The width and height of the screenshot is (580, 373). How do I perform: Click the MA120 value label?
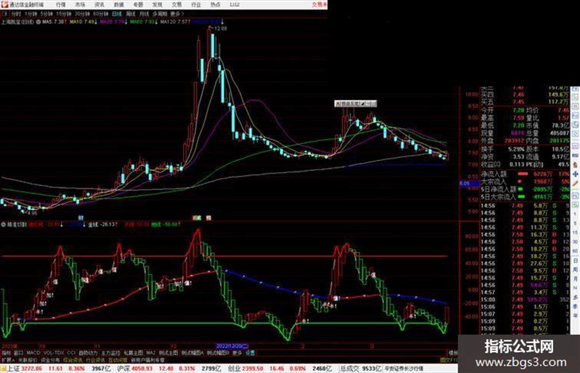(x=175, y=22)
